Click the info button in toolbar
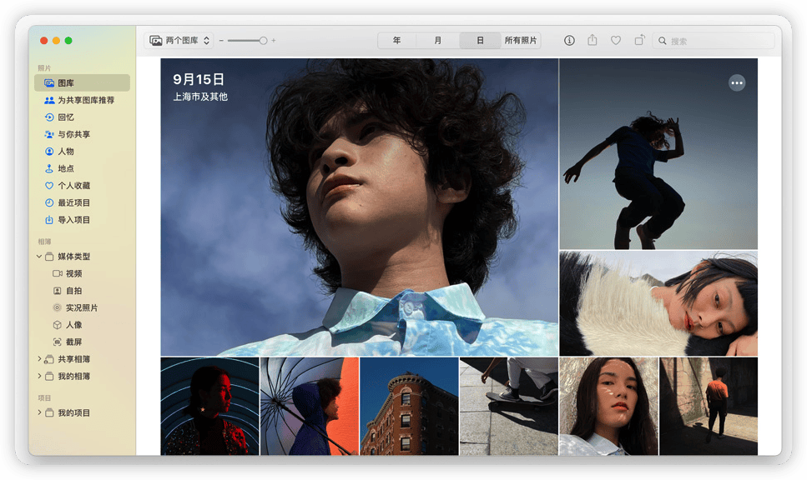The image size is (807, 480). pos(569,40)
